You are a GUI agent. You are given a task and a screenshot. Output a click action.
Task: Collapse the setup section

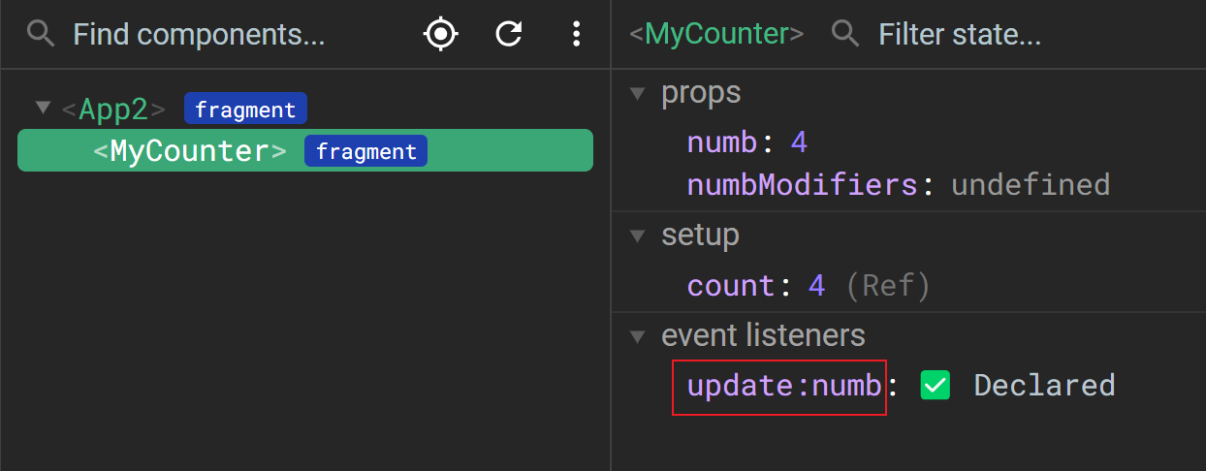pyautogui.click(x=637, y=235)
